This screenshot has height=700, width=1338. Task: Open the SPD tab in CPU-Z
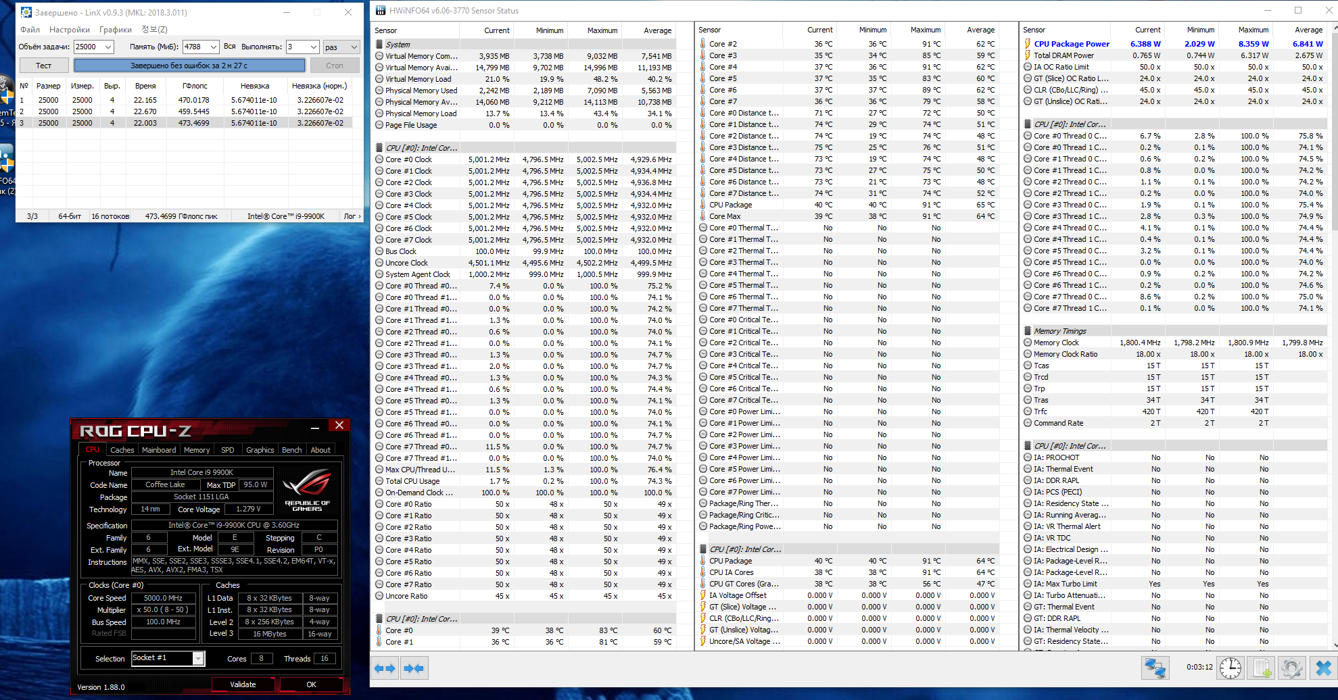(228, 450)
